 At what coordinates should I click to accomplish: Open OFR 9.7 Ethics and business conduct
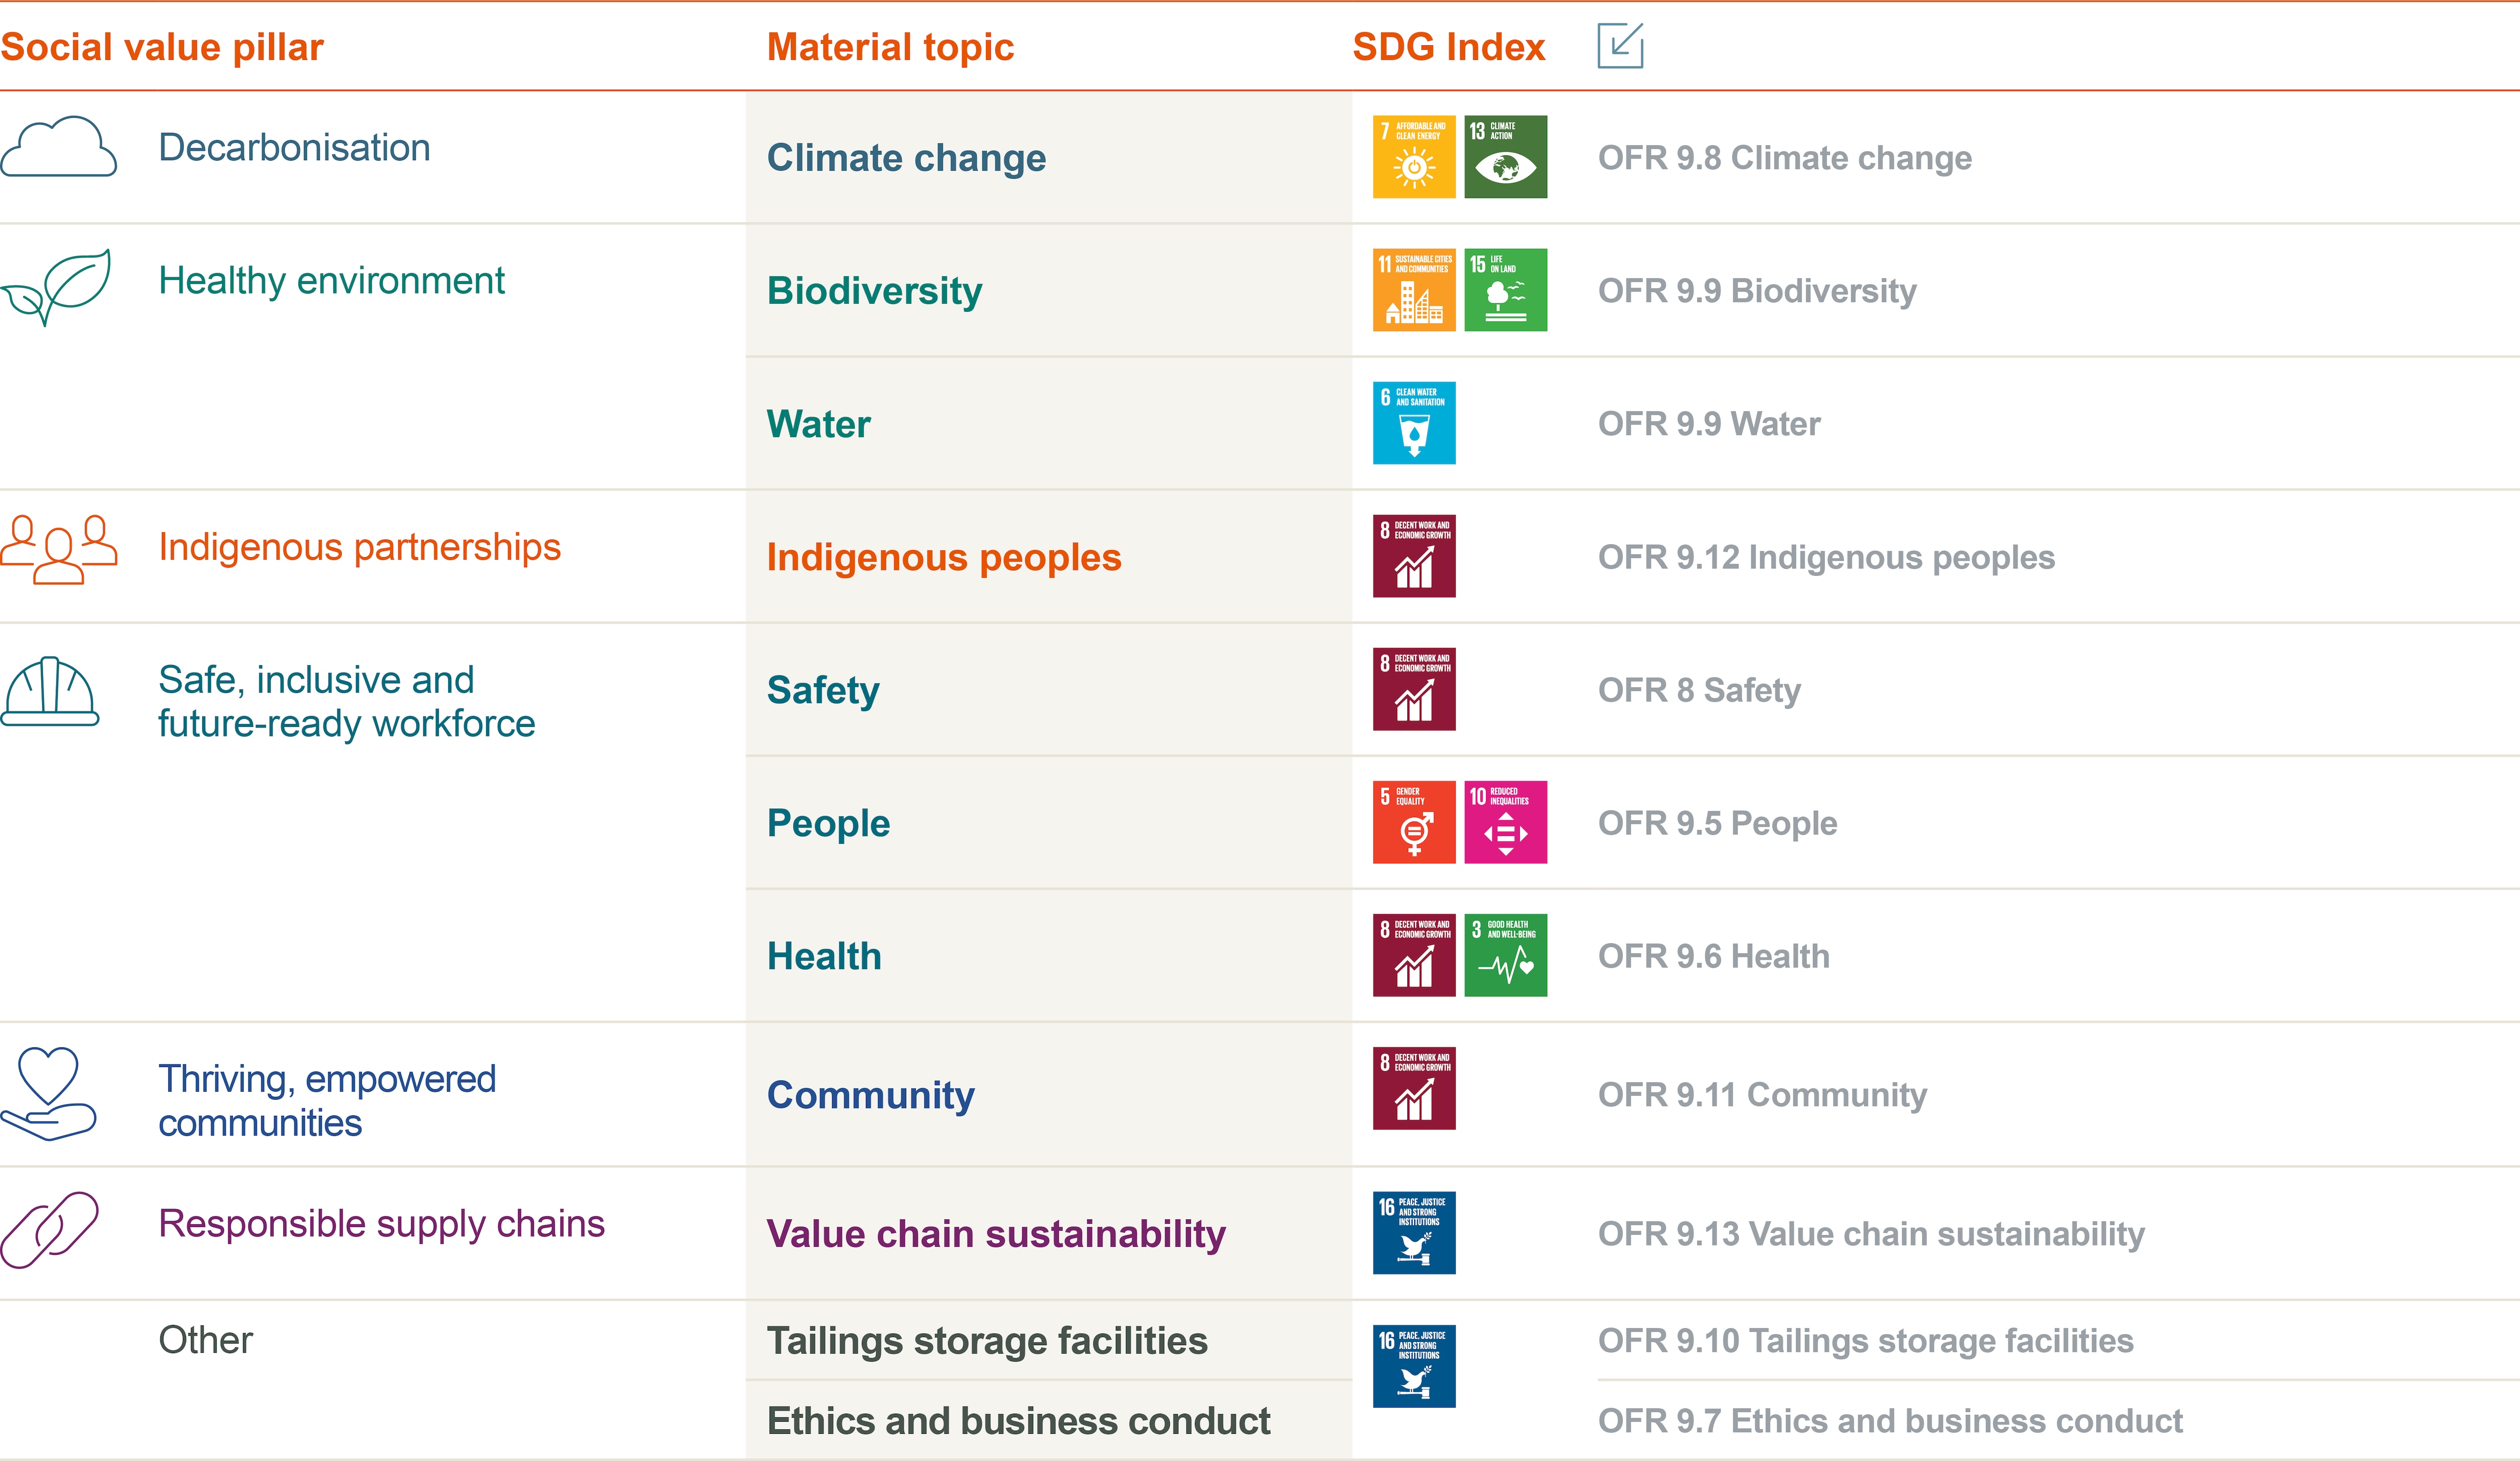[x=1890, y=1421]
